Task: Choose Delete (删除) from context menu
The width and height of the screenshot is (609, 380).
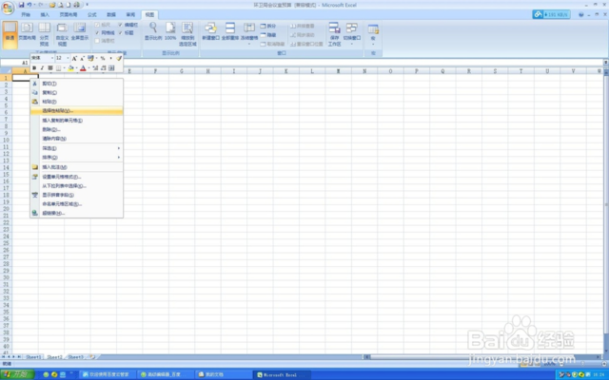Action: click(x=76, y=129)
